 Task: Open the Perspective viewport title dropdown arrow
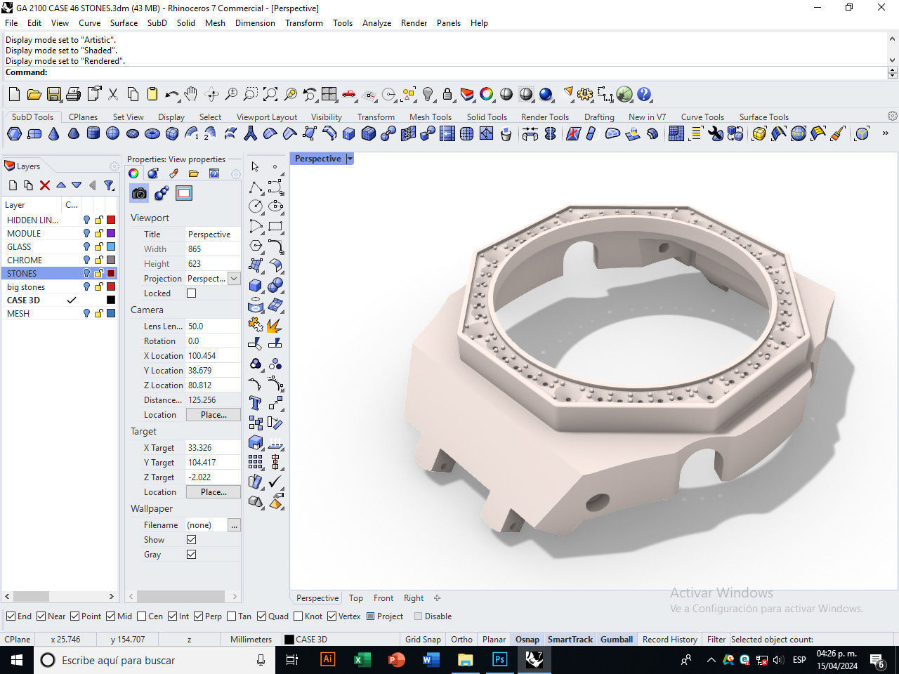350,159
